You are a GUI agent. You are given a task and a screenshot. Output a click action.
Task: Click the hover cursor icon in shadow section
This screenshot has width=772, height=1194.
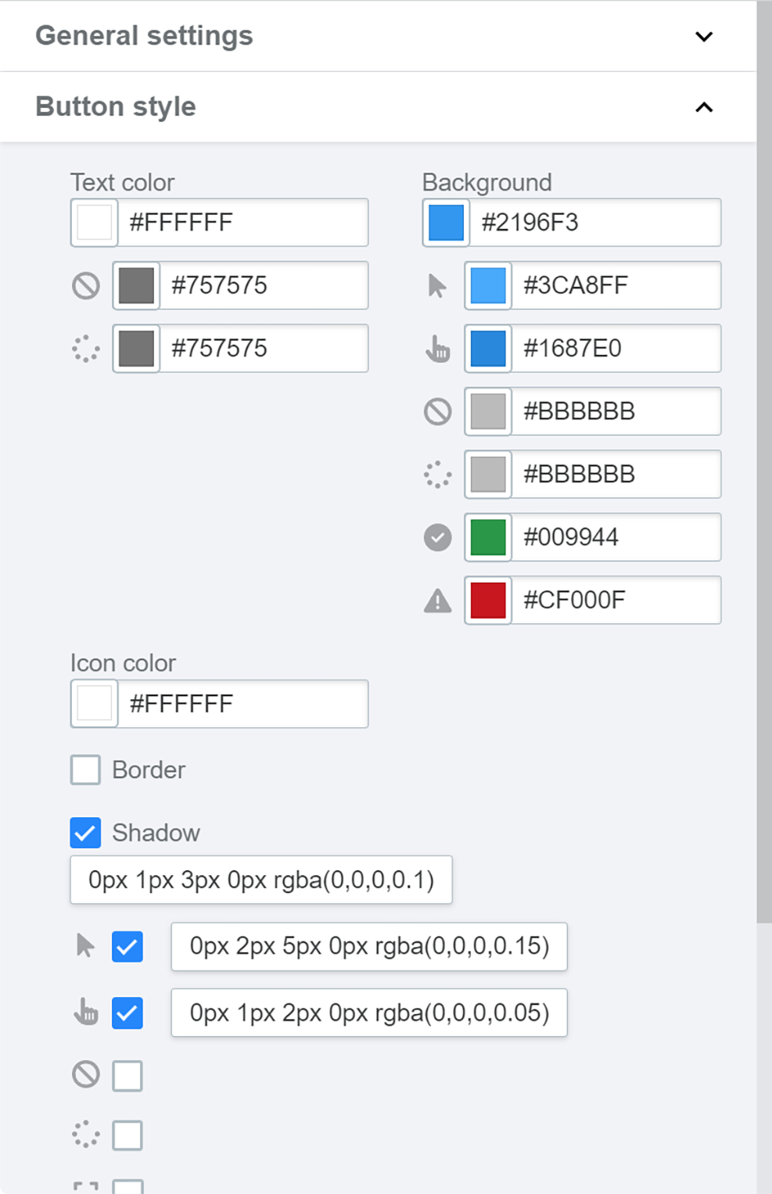click(85, 946)
